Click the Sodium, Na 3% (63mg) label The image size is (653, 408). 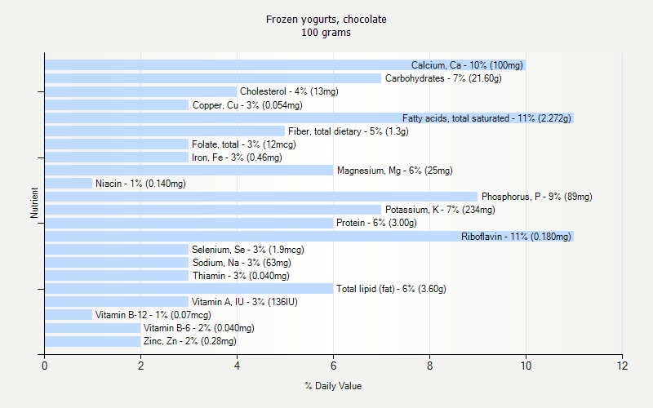tap(242, 263)
